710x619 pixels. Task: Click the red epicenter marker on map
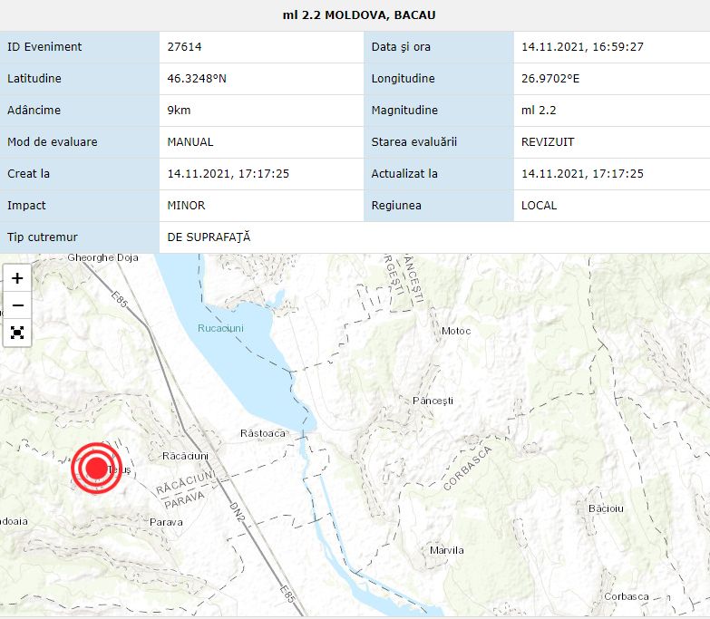pyautogui.click(x=96, y=468)
